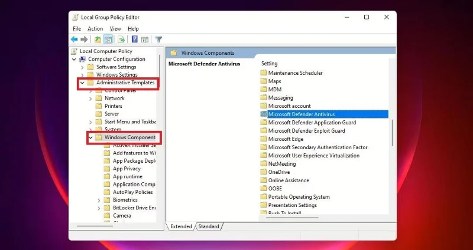The height and width of the screenshot is (250, 473).
Task: Click the Filter funnel toolbar icon
Action: [x=158, y=40]
